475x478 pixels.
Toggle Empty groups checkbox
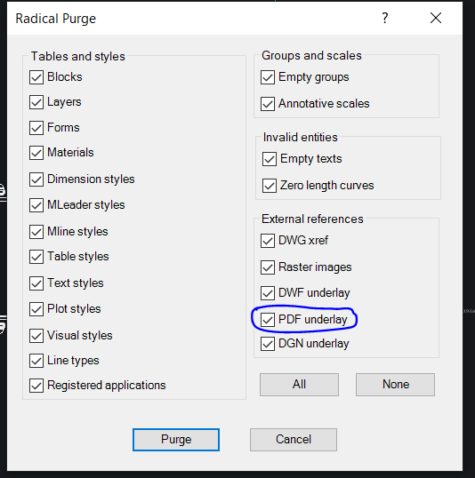[x=268, y=77]
